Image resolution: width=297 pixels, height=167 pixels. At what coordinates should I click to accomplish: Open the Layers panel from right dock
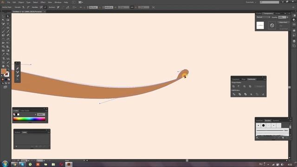coord(294,41)
